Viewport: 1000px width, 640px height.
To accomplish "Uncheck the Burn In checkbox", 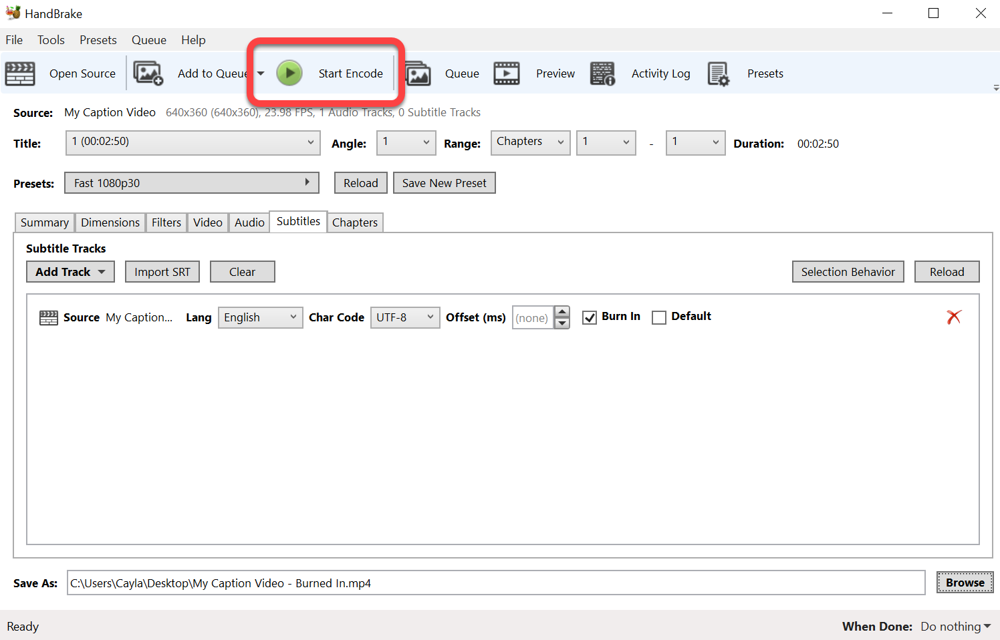I will point(590,318).
